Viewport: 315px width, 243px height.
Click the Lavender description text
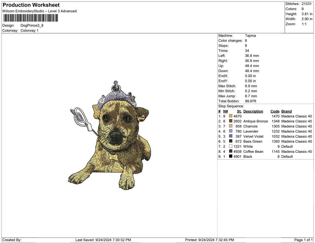[251, 131]
